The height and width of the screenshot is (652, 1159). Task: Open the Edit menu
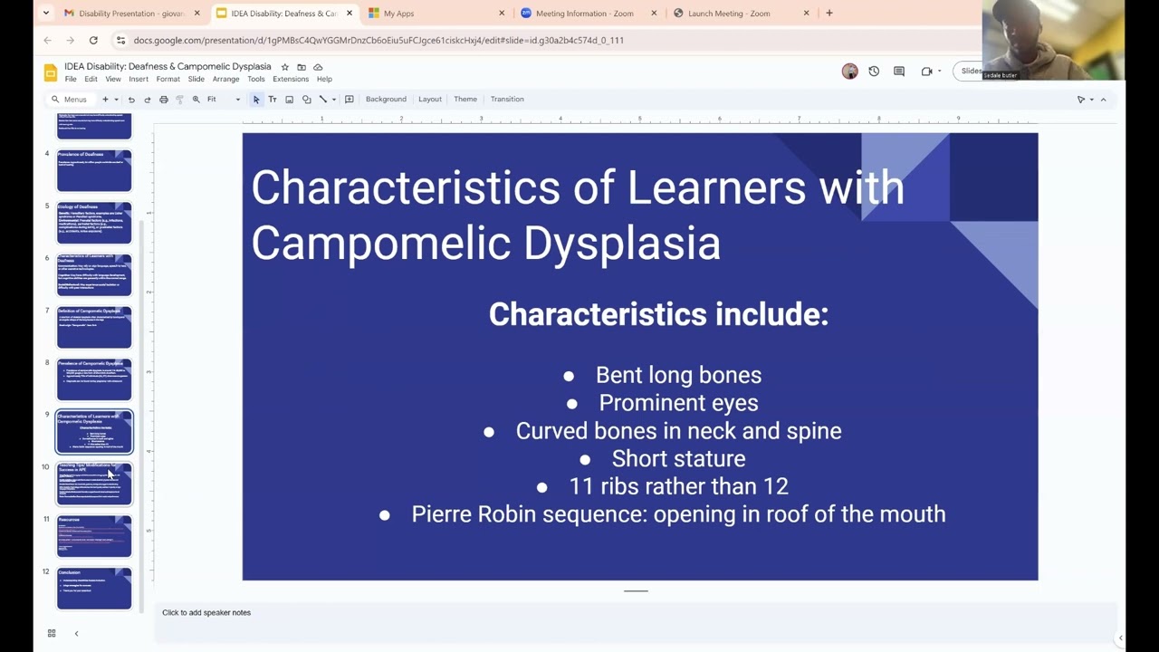tap(91, 79)
